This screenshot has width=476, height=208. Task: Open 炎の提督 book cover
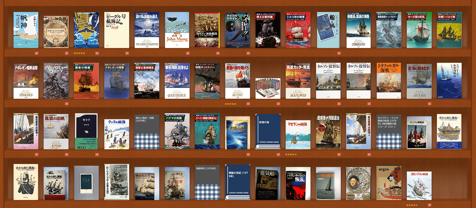[177, 183]
